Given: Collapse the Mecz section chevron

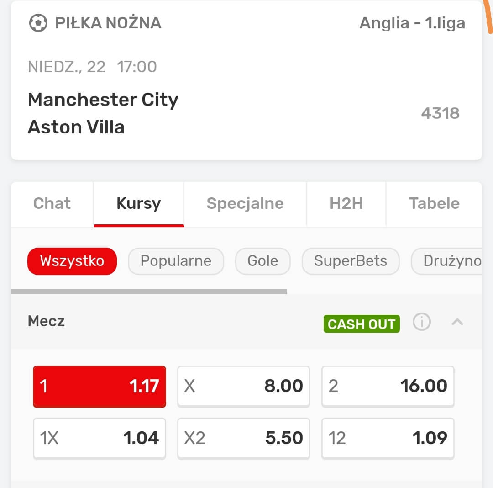Looking at the screenshot, I should pos(457,322).
